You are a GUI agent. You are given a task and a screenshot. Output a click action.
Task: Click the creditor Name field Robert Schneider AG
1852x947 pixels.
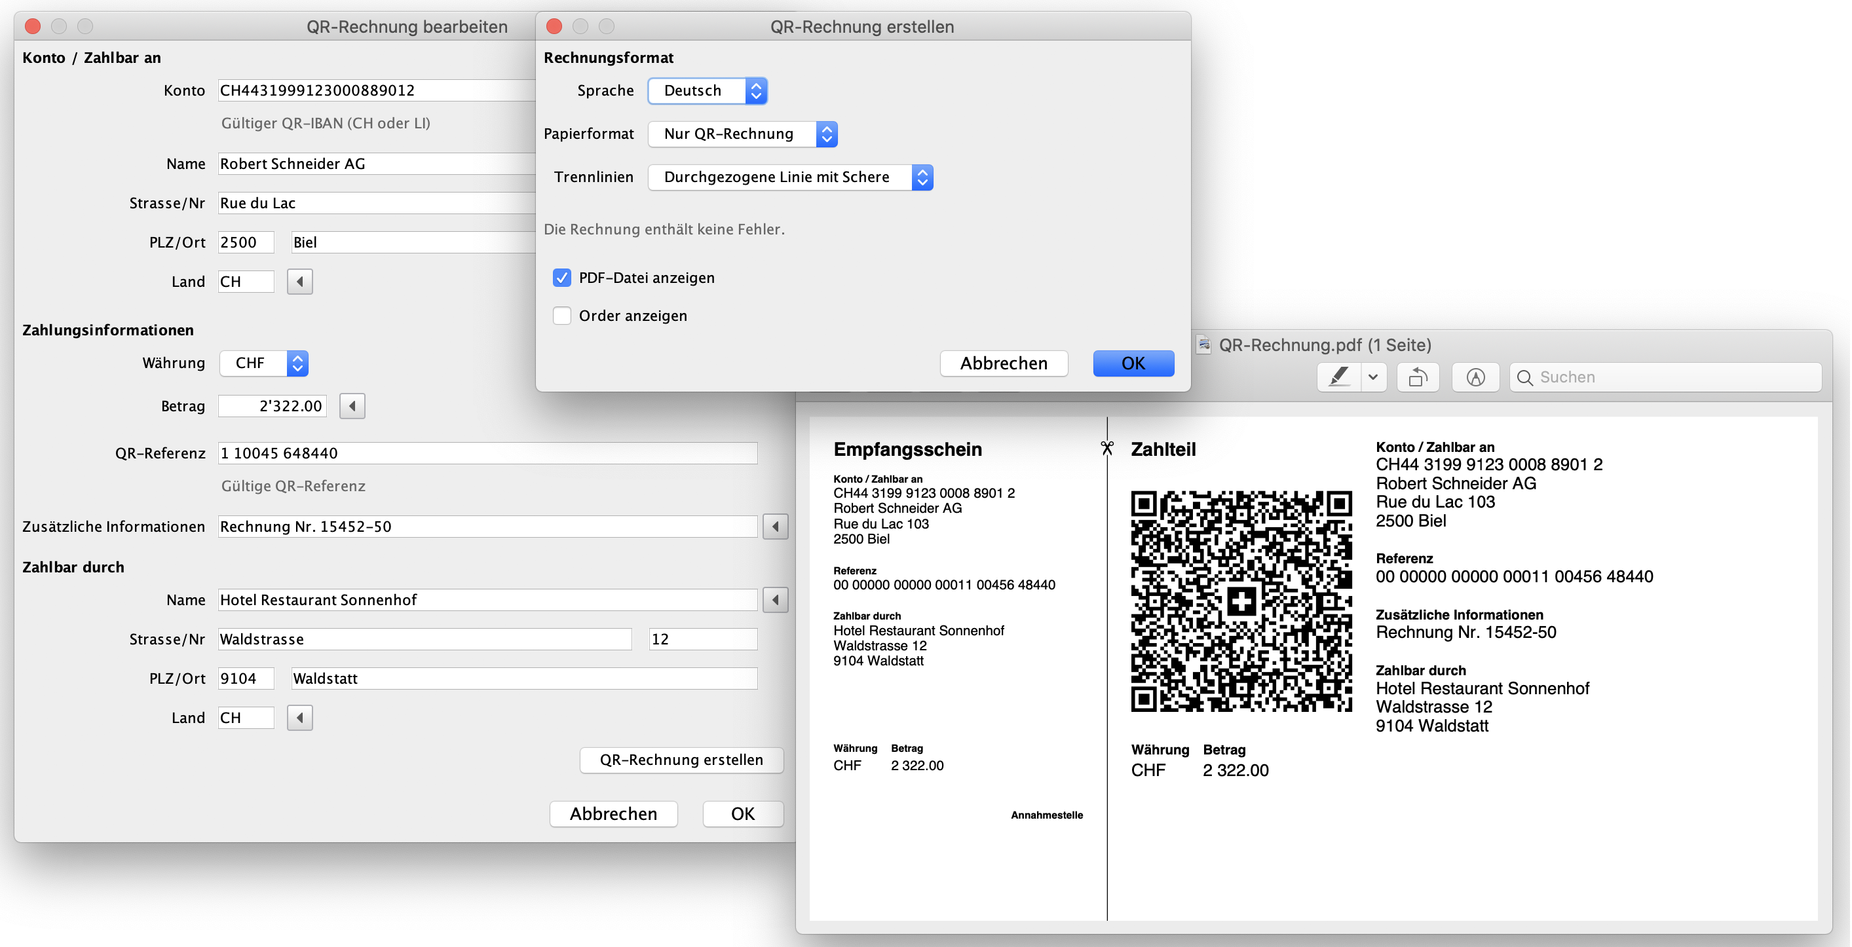(x=377, y=164)
